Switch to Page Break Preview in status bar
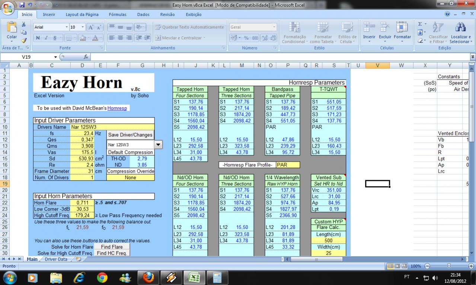Image resolution: width=476 pixels, height=285 pixels. pos(404,266)
